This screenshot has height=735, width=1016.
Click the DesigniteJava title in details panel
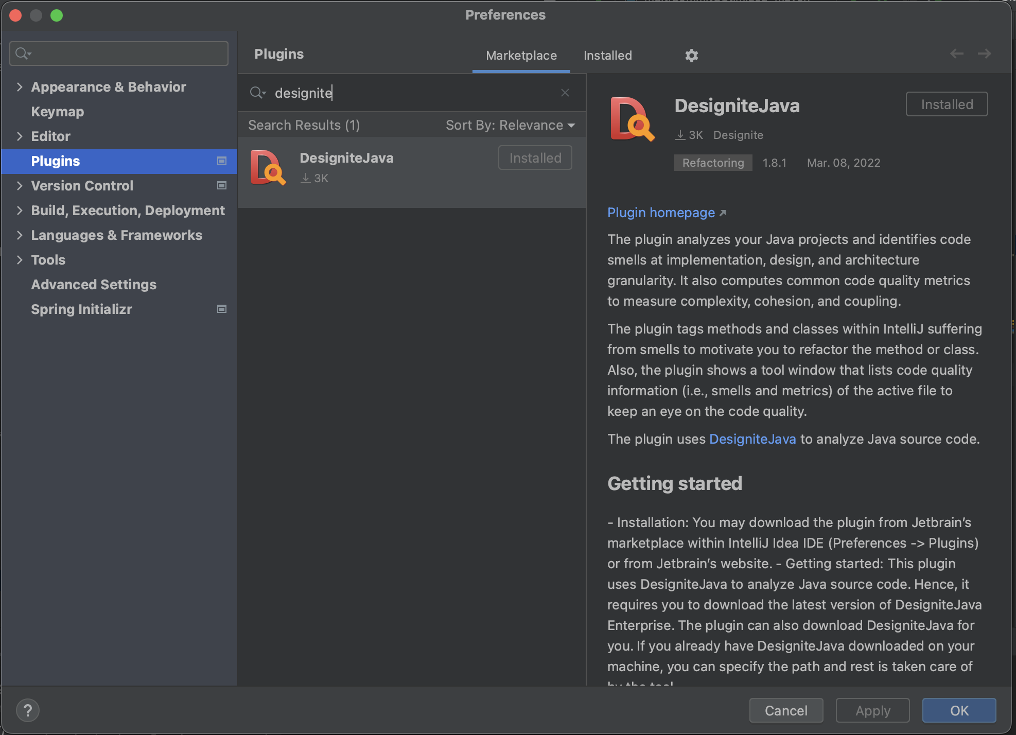point(737,106)
